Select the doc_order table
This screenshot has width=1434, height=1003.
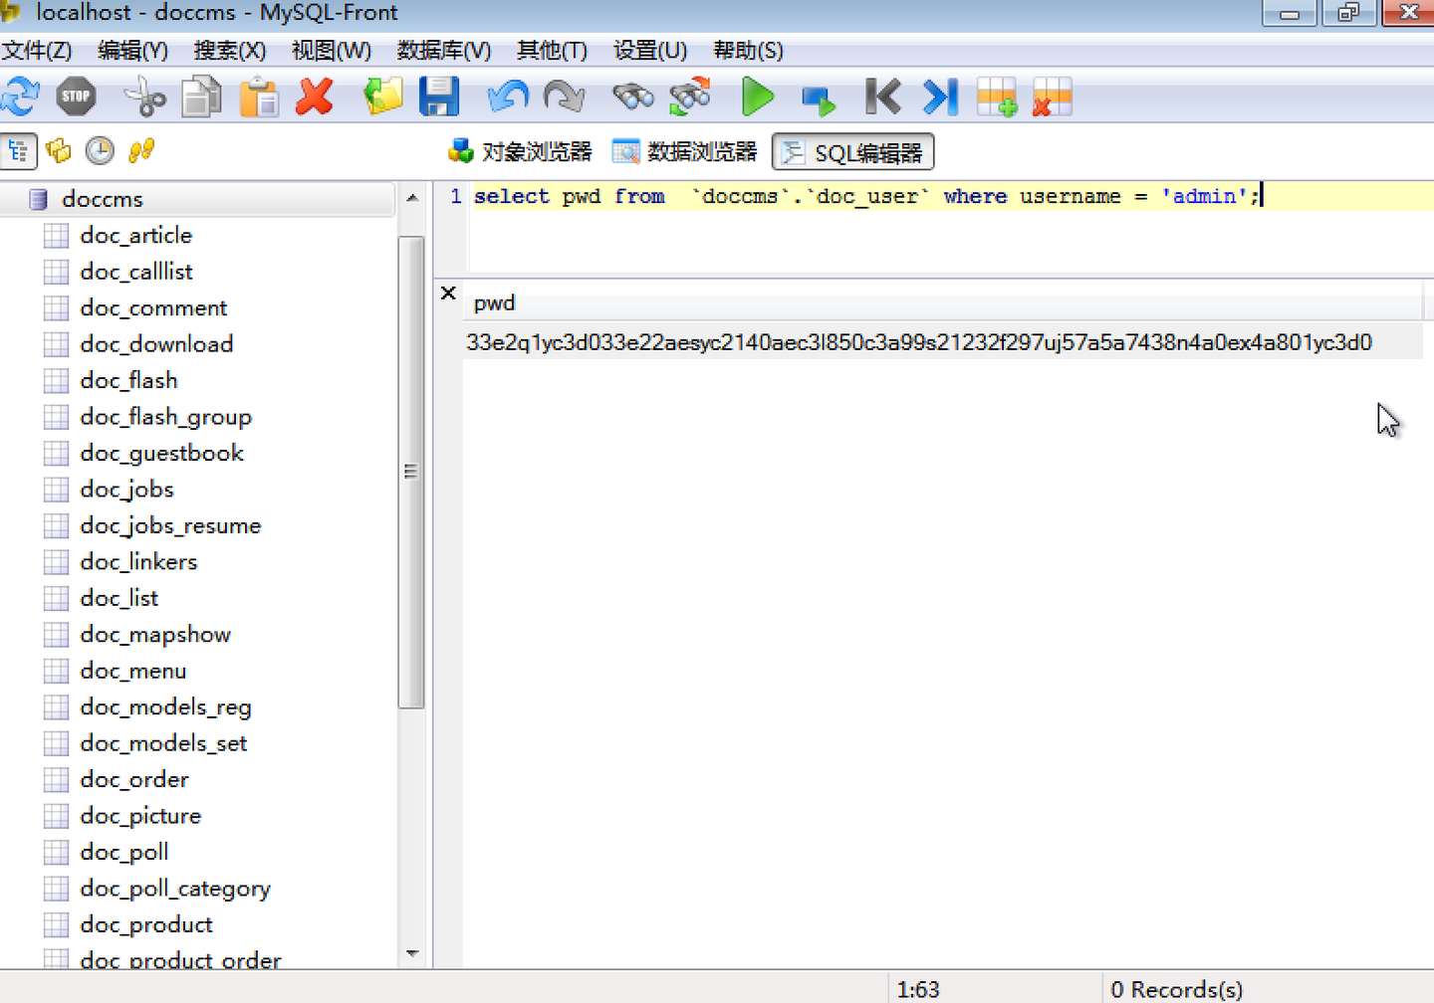tap(133, 780)
